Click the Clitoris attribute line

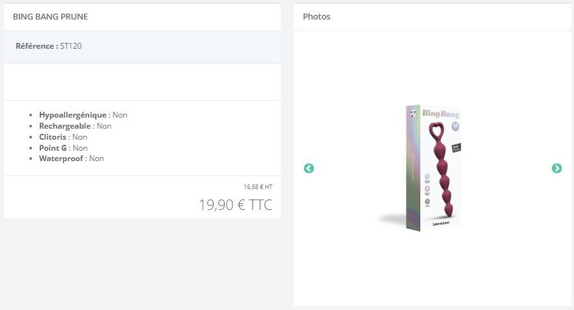pos(63,137)
